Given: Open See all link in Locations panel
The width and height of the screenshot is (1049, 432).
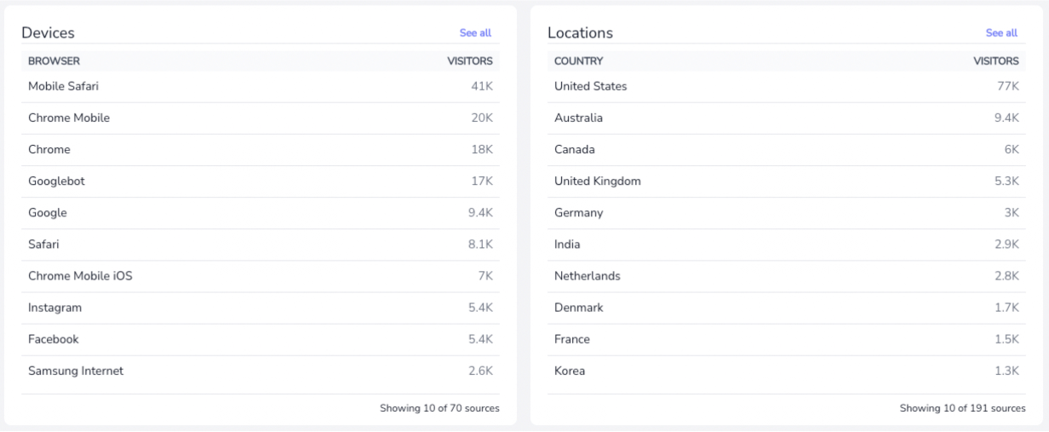Looking at the screenshot, I should [1001, 33].
